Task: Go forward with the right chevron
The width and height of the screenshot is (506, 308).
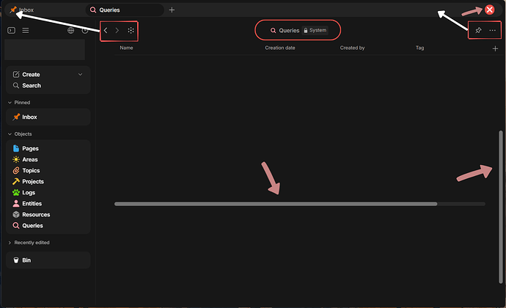Action: pos(117,30)
